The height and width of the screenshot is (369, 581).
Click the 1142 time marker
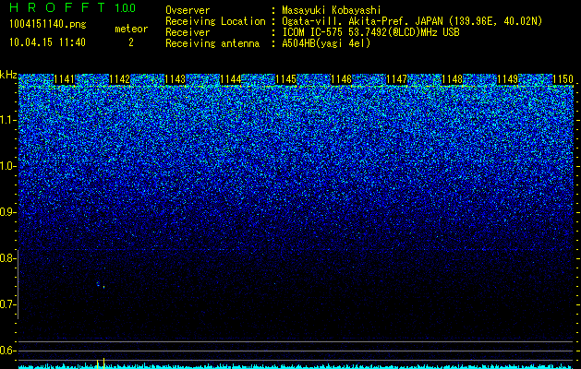(120, 79)
